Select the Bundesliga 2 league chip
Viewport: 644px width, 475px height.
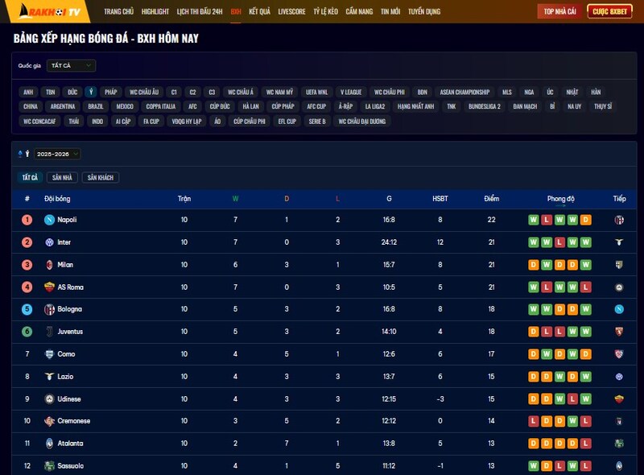[x=484, y=106]
